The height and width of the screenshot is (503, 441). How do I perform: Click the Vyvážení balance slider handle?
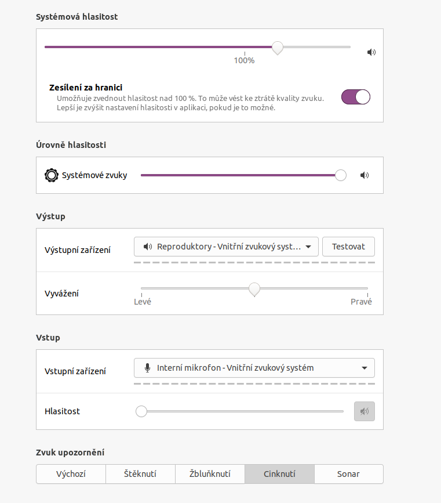[254, 288]
